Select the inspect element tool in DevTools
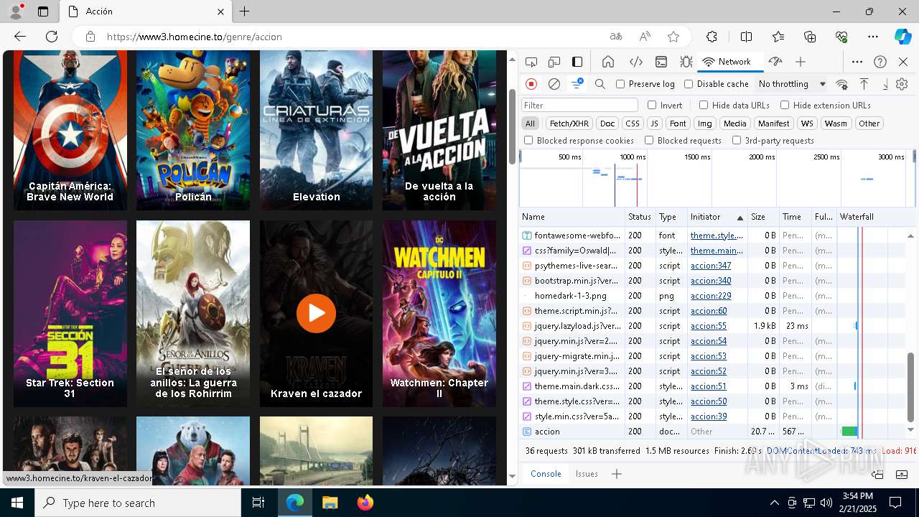Screen dimensions: 919x517 pyautogui.click(x=531, y=62)
